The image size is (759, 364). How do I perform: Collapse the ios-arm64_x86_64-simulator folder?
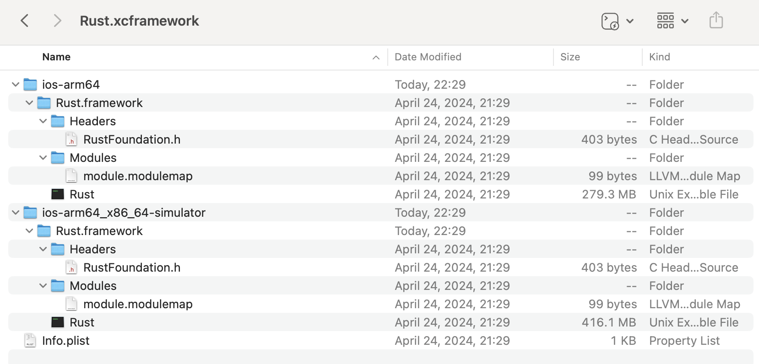pyautogui.click(x=16, y=213)
